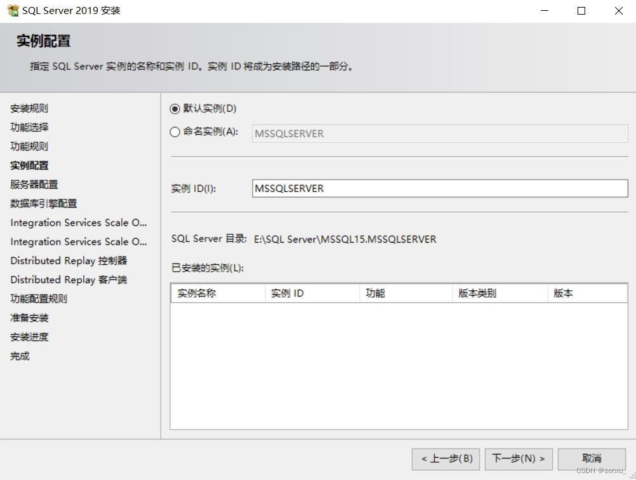Sort by the 版本类别 column header

(x=500, y=293)
